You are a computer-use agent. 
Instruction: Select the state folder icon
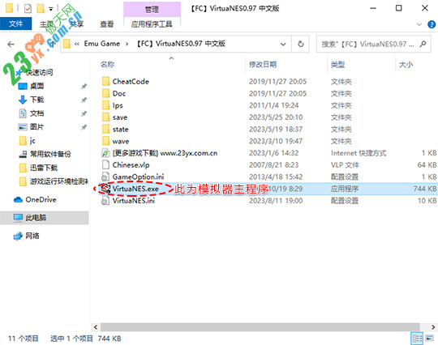tap(106, 129)
